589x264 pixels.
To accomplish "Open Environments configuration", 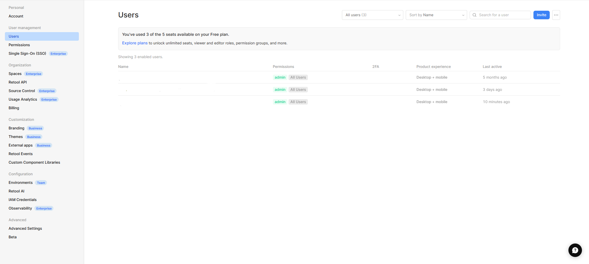I will [x=21, y=183].
